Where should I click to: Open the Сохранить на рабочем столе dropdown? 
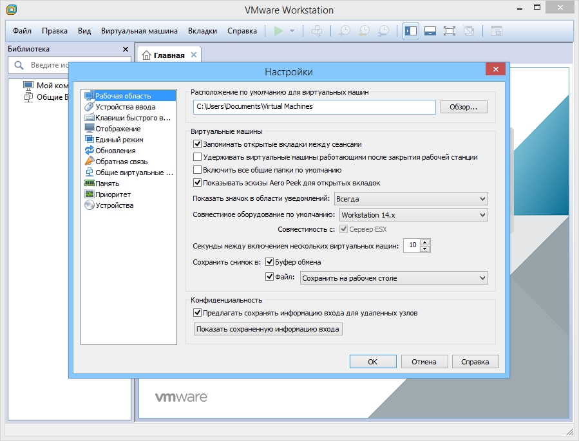click(394, 278)
